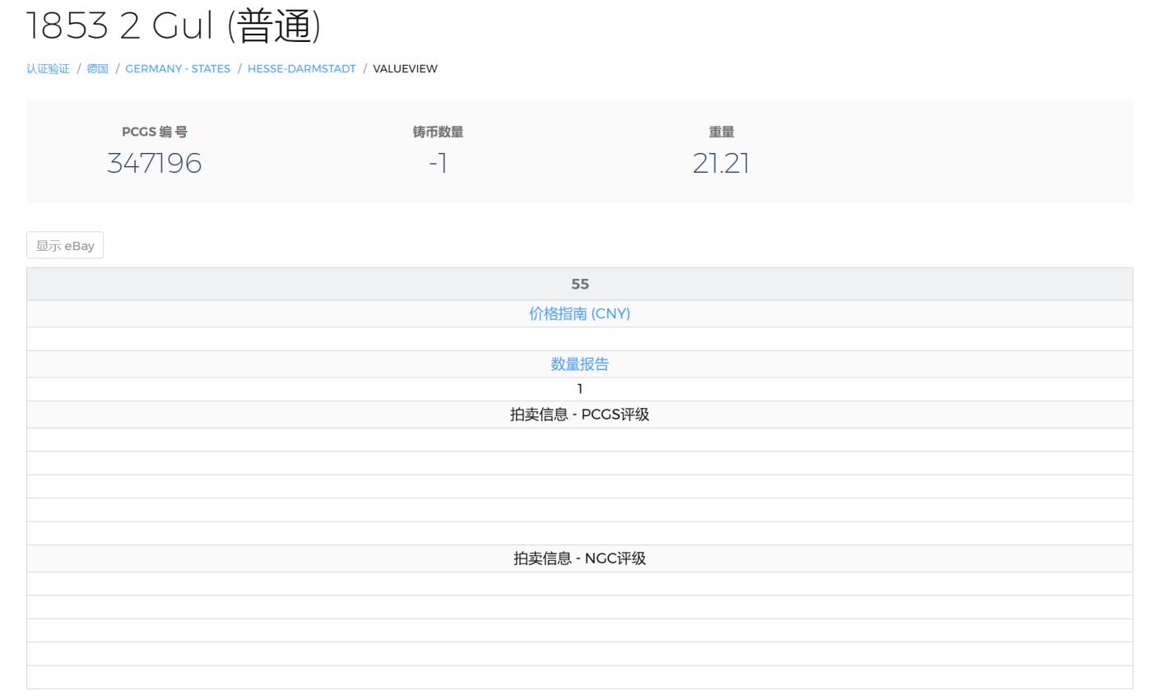
Task: Click the 拍卖信息 - NGC评级 header row
Action: click(579, 559)
